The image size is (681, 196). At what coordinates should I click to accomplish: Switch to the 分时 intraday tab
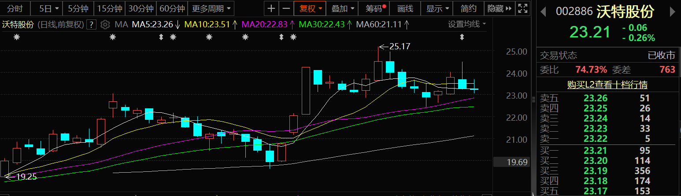coord(15,8)
